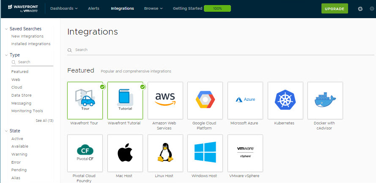
Task: Click the settings gear icon in header
Action: click(x=372, y=8)
